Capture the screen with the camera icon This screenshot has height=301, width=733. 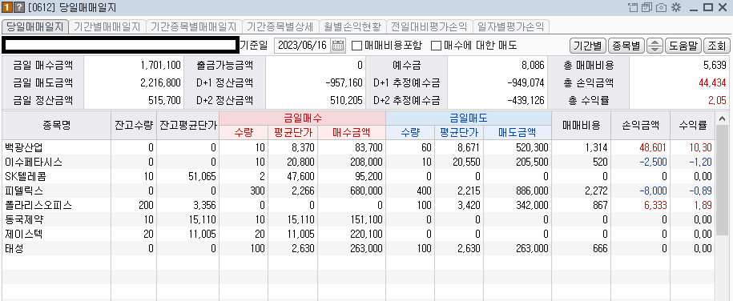click(661, 7)
